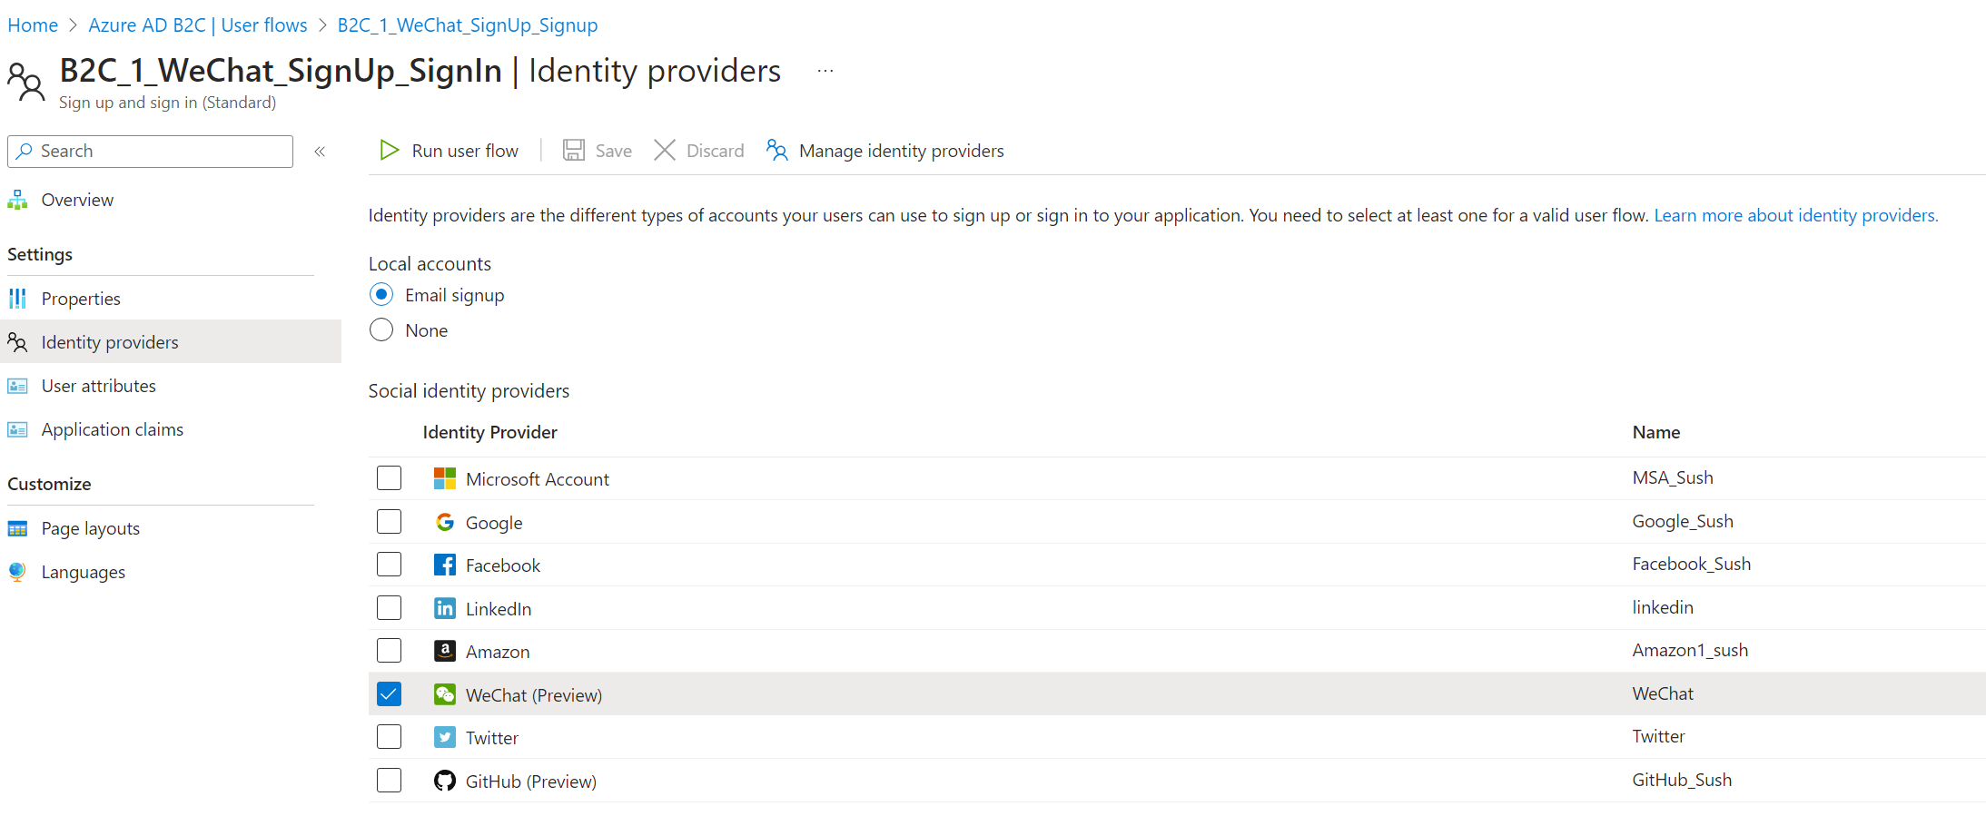The height and width of the screenshot is (816, 1986).
Task: Click the Discard X icon
Action: click(x=665, y=151)
